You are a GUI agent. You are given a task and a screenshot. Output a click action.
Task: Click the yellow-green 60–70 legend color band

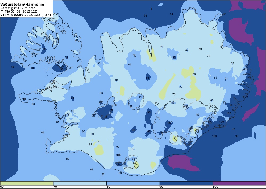point(27,183)
